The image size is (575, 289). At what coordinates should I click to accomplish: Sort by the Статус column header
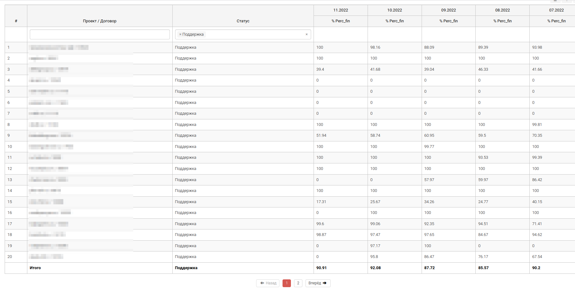(x=243, y=21)
